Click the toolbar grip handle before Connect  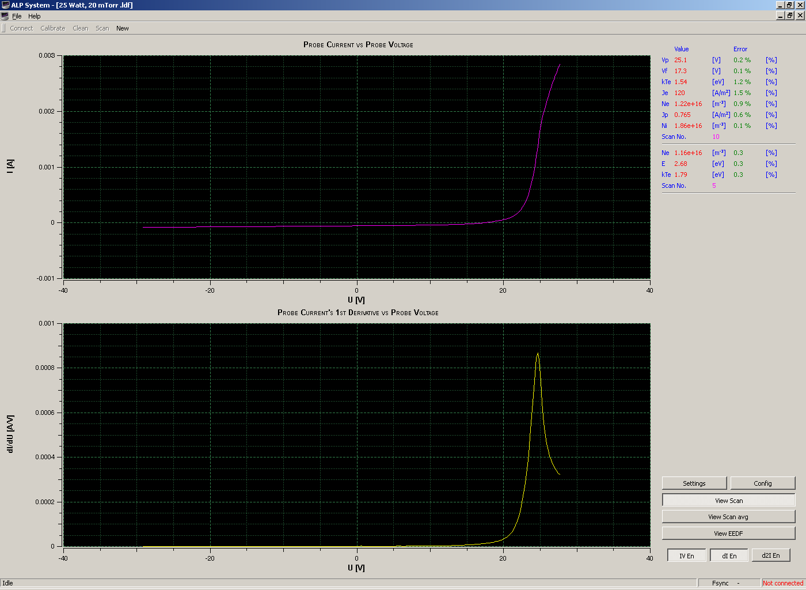click(3, 28)
